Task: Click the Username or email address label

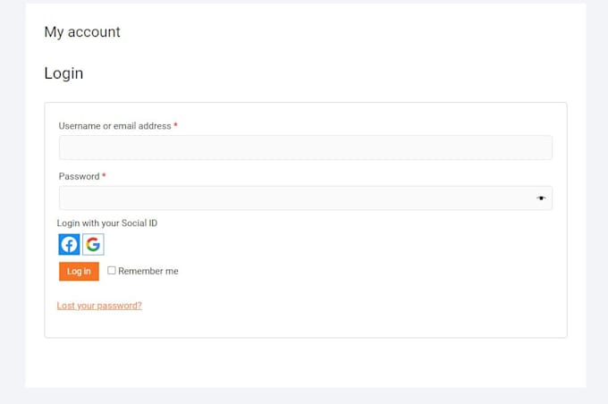Action: (114, 126)
